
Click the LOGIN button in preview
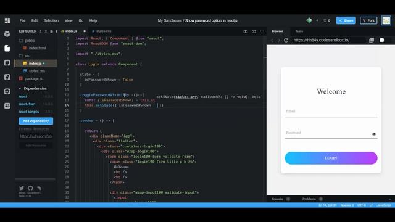(x=331, y=158)
